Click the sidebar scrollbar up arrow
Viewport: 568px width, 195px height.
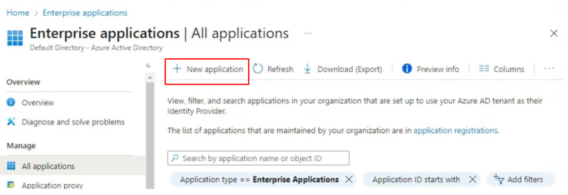pos(150,77)
